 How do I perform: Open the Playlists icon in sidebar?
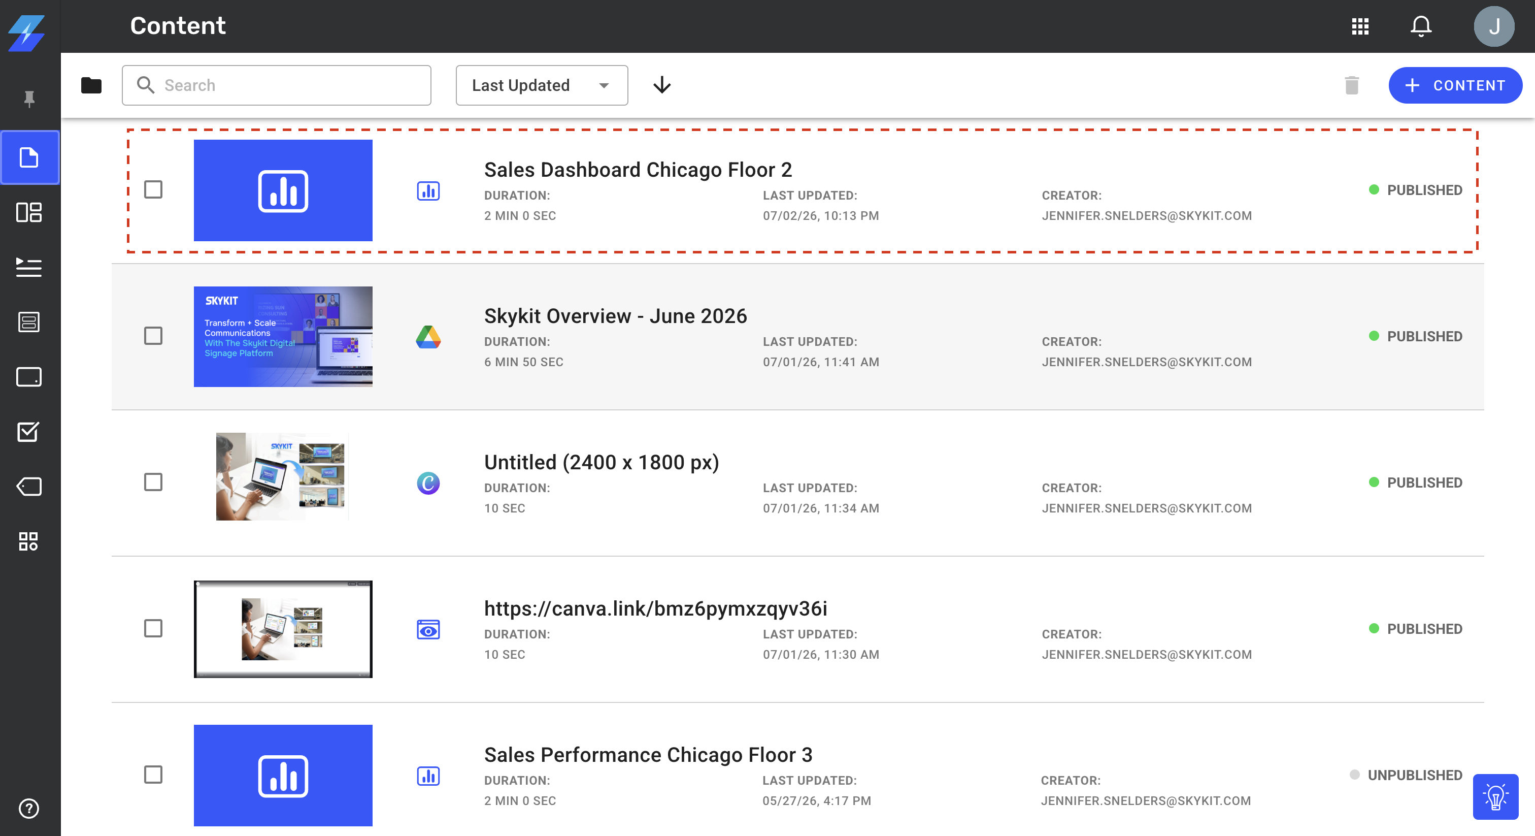[28, 267]
